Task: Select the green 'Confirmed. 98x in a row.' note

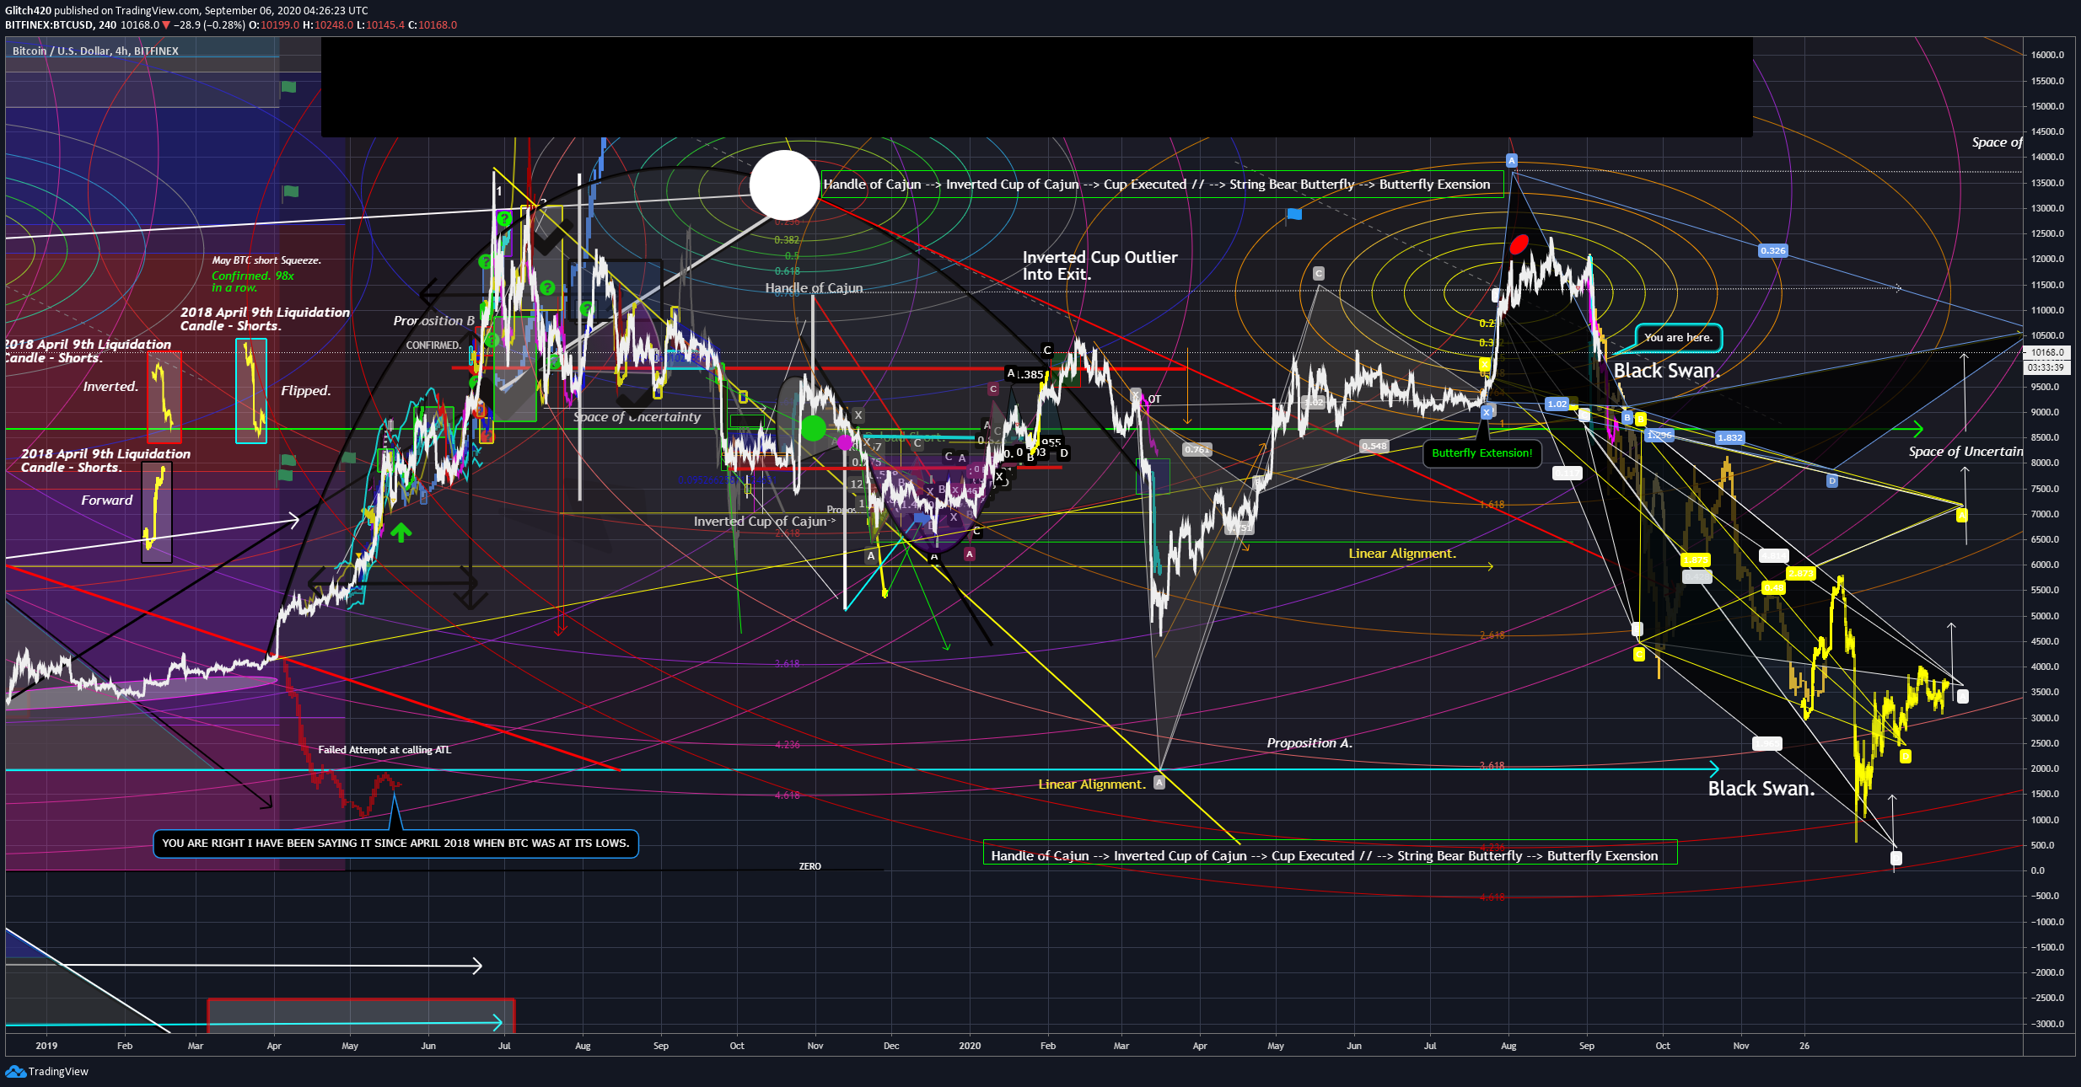Action: click(253, 281)
